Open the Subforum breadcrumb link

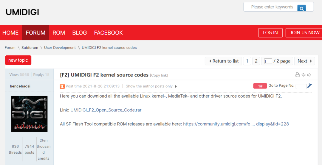click(30, 48)
